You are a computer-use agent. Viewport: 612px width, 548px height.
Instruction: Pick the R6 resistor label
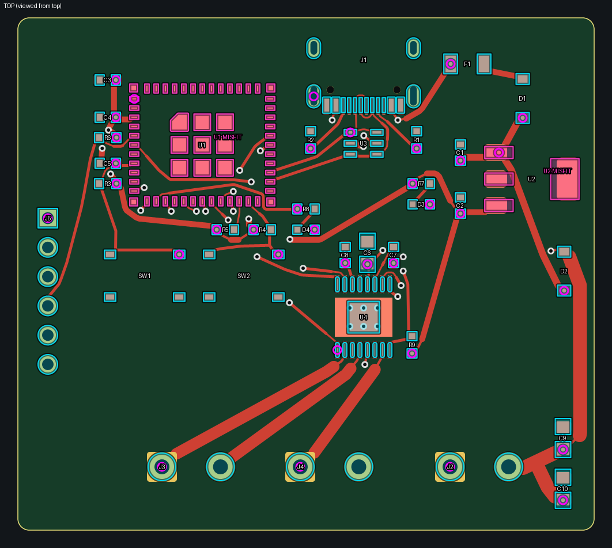[x=108, y=138]
